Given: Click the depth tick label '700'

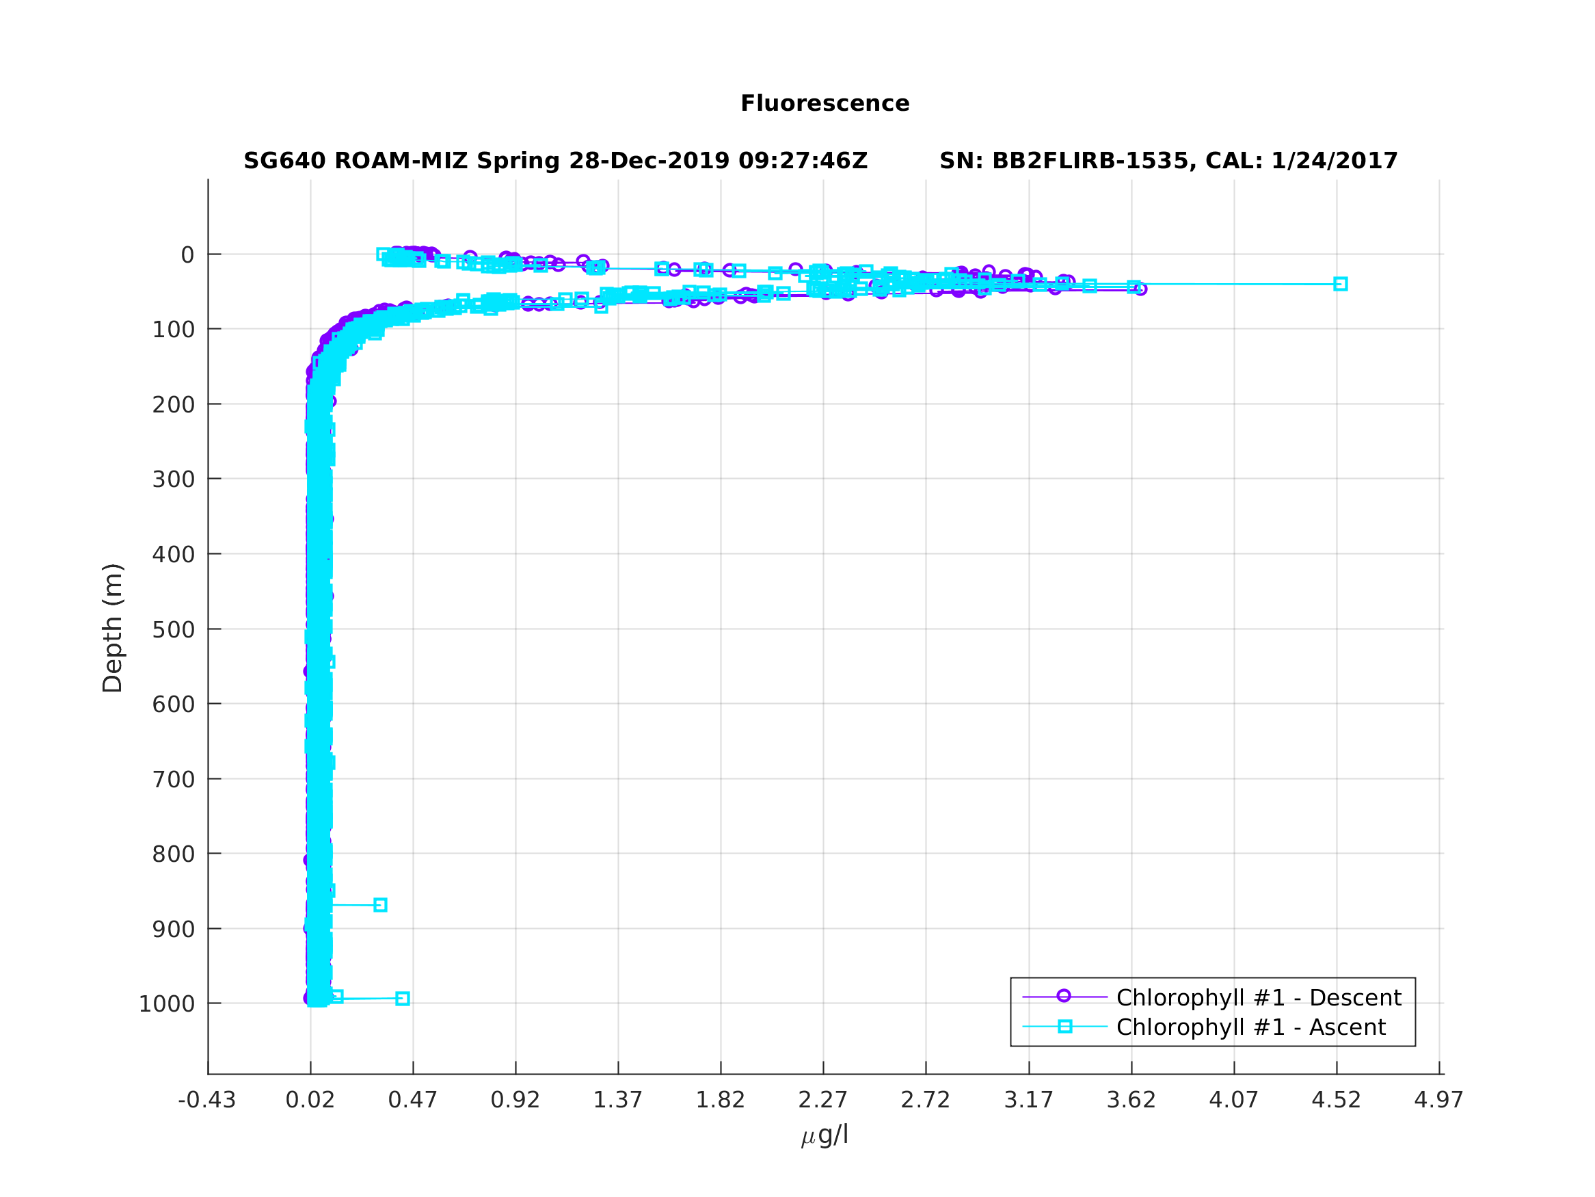Looking at the screenshot, I should 173,780.
